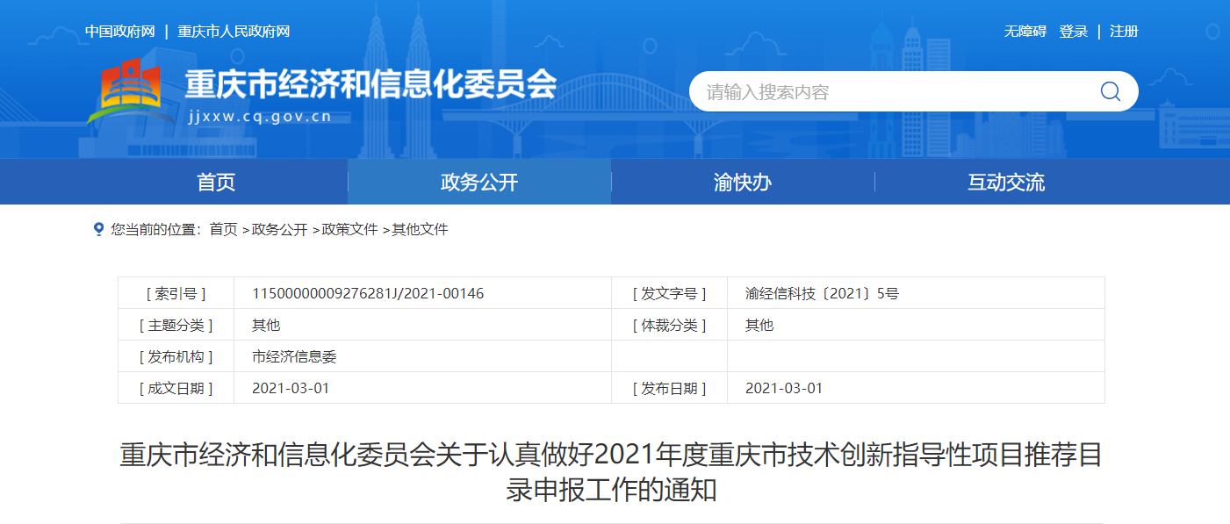Image resolution: width=1230 pixels, height=524 pixels.
Task: Click the commission's colorful logo emblem
Action: [x=130, y=90]
